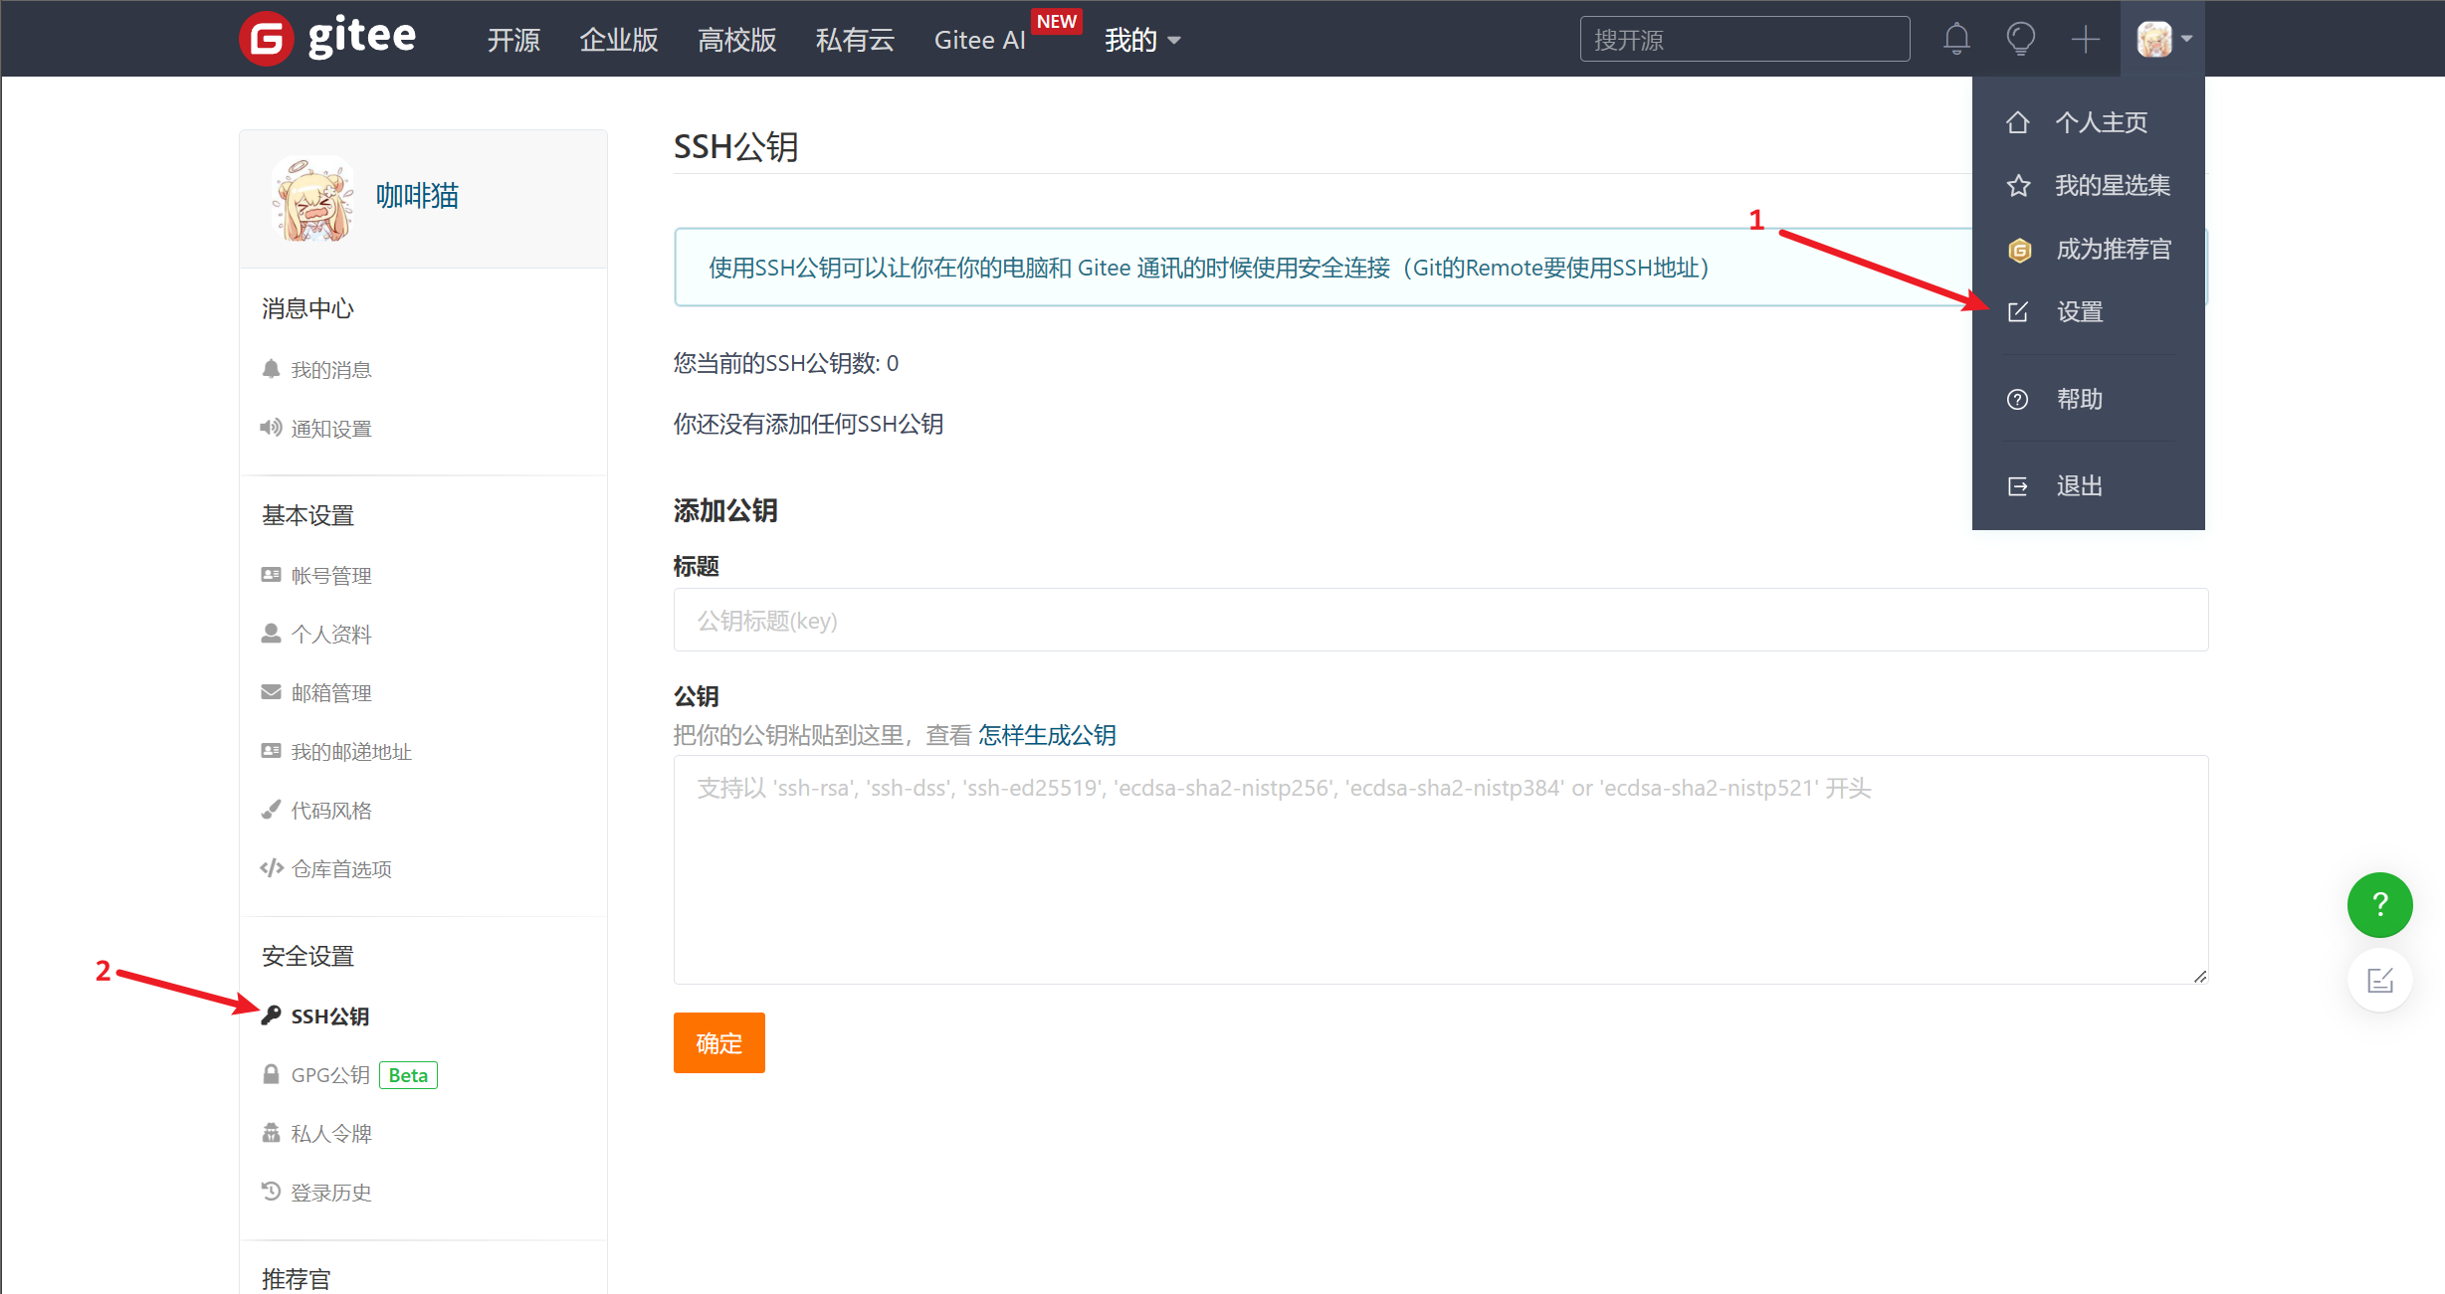Viewport: 2445px width, 1294px height.
Task: Open 私人令牌 in the sidebar
Action: tap(331, 1134)
